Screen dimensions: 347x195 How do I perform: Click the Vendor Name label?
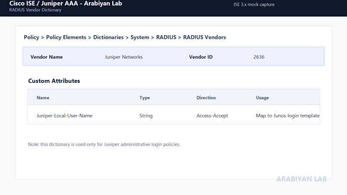pyautogui.click(x=46, y=57)
